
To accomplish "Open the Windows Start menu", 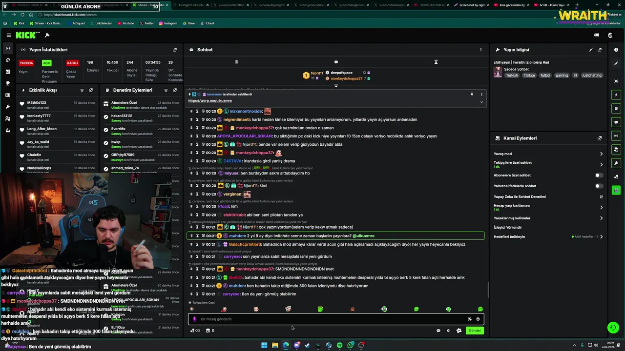I will click(264, 345).
